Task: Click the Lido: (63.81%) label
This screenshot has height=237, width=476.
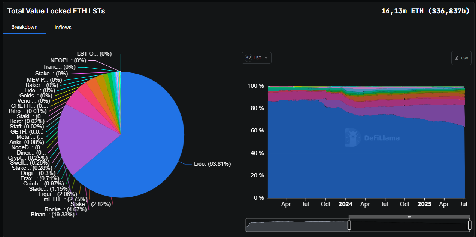Action: [212, 164]
